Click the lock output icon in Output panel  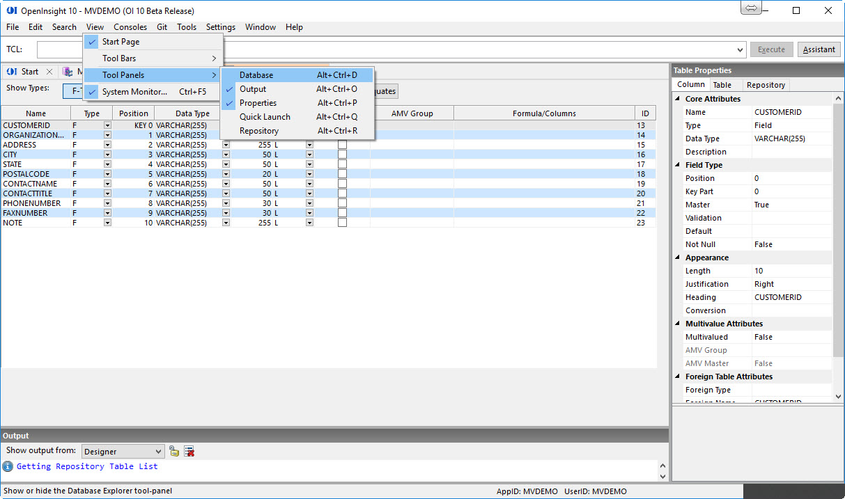[x=174, y=451]
